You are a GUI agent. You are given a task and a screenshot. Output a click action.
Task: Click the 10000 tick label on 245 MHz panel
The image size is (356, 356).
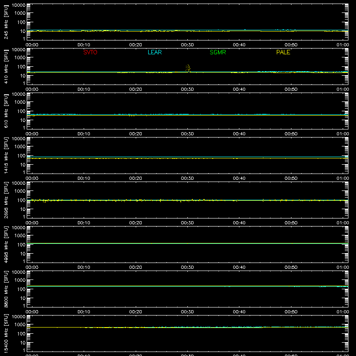19,5
